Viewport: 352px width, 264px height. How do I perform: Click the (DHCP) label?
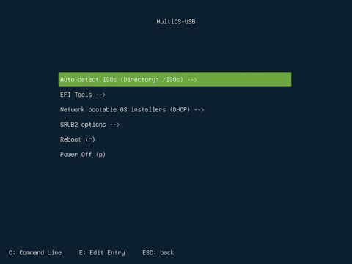(180, 109)
